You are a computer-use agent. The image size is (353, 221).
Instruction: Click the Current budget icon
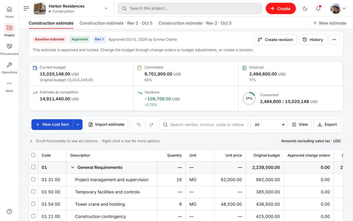pos(35,68)
